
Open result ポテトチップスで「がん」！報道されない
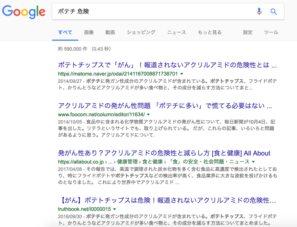coord(167,65)
